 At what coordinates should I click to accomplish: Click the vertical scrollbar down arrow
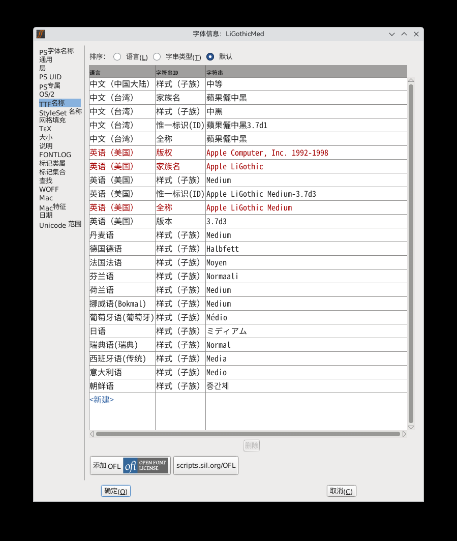click(x=411, y=427)
